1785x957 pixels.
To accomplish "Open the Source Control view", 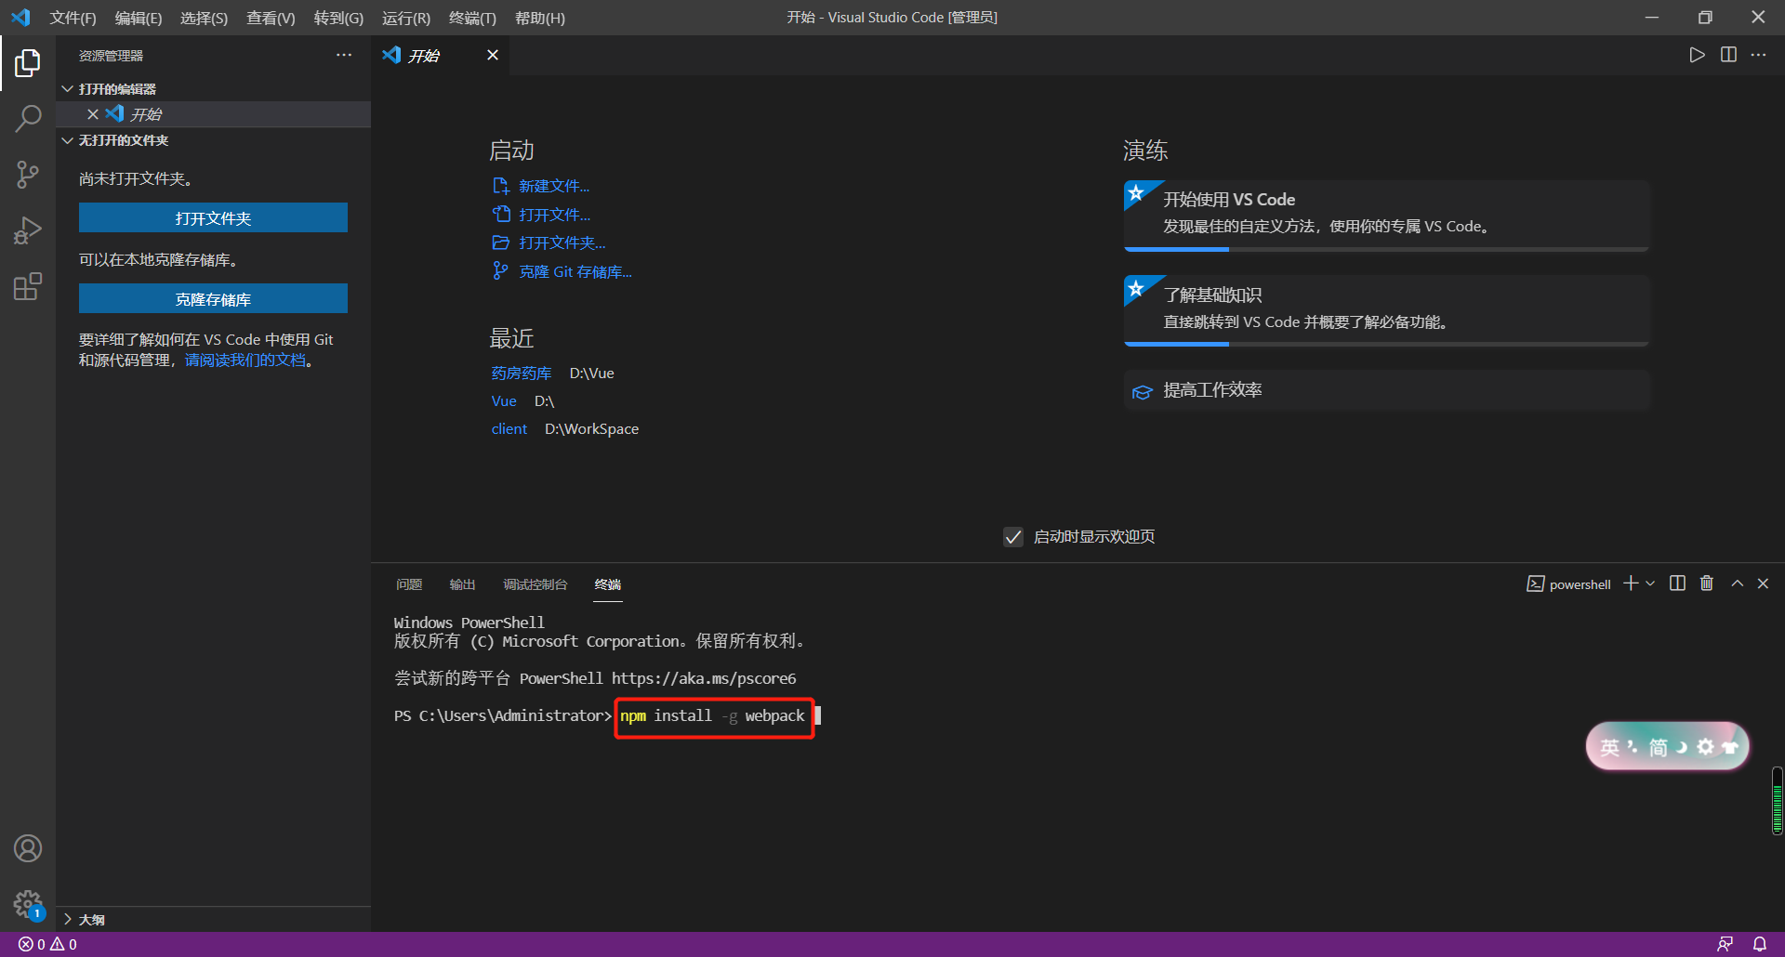I will pyautogui.click(x=28, y=175).
